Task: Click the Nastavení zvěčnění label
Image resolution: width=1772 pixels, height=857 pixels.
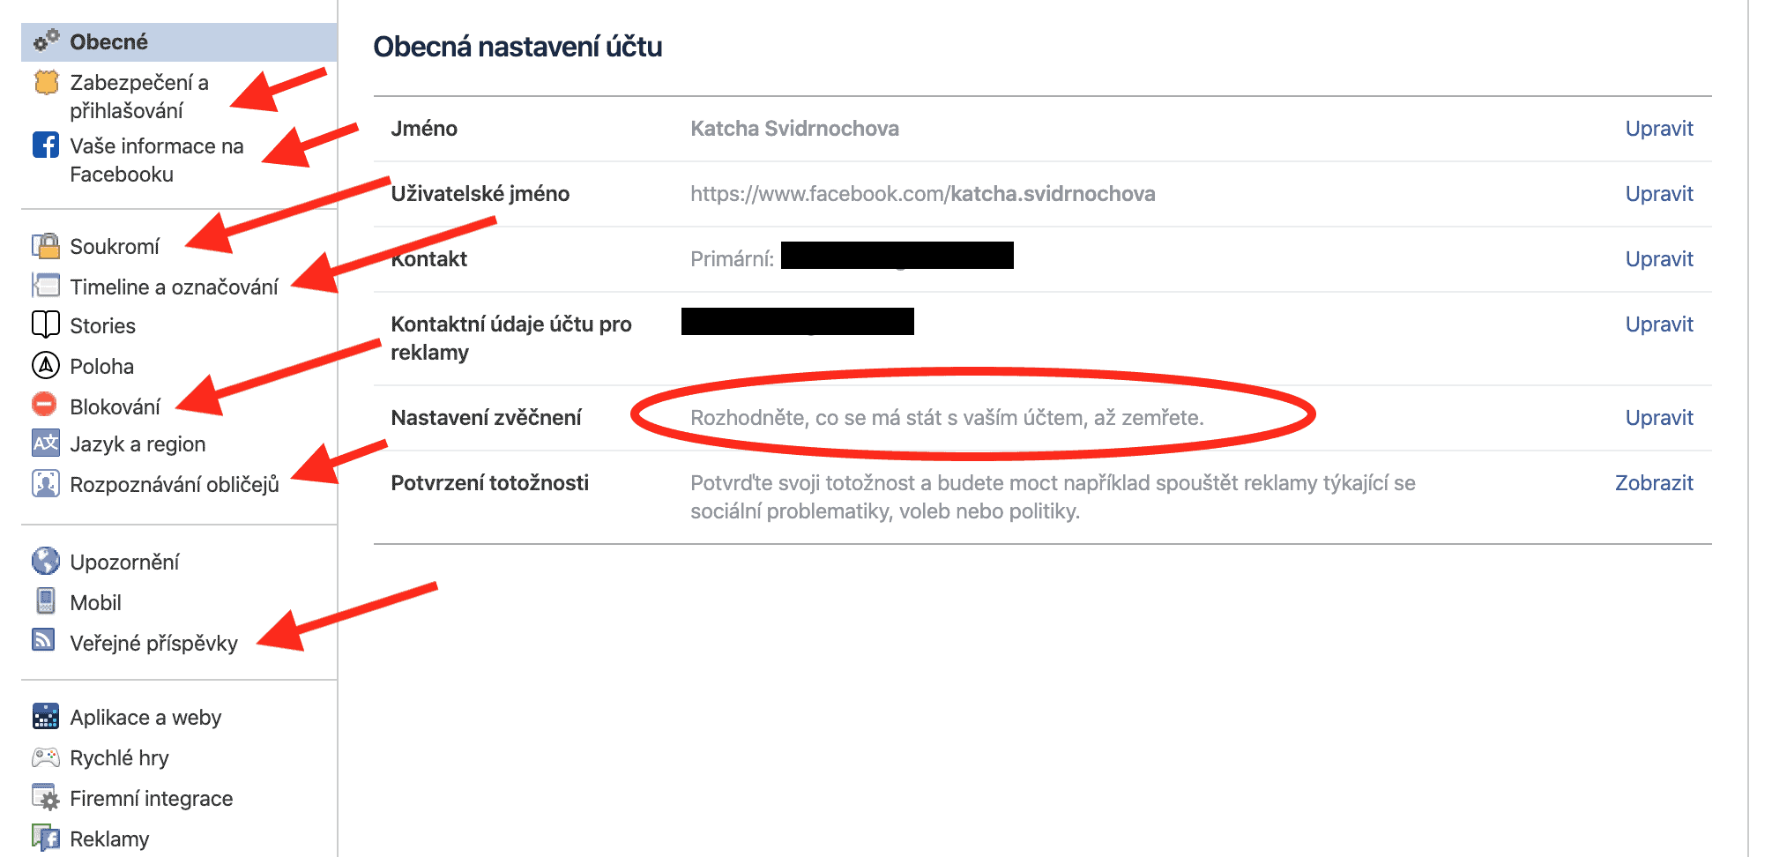Action: coord(486,417)
